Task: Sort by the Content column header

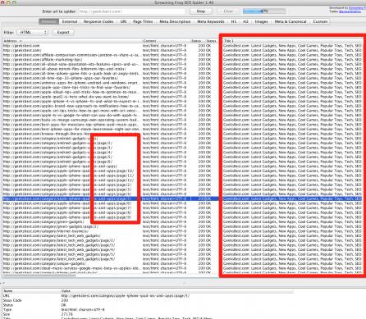Action: click(166, 41)
